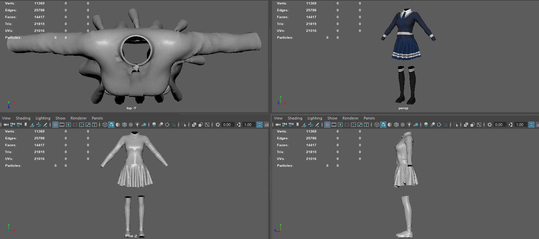The width and height of the screenshot is (539, 239).
Task: Enable Wireframe on Shaded in front panel
Action: coord(124,125)
